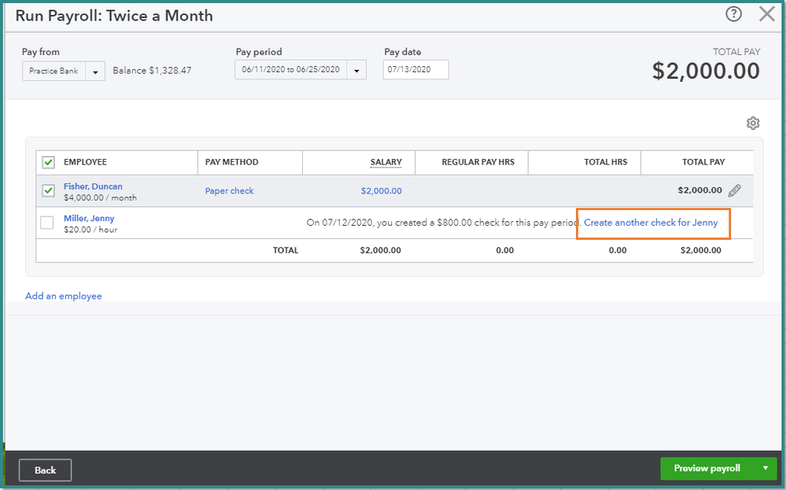
Task: Click the Preview payroll button
Action: click(707, 469)
